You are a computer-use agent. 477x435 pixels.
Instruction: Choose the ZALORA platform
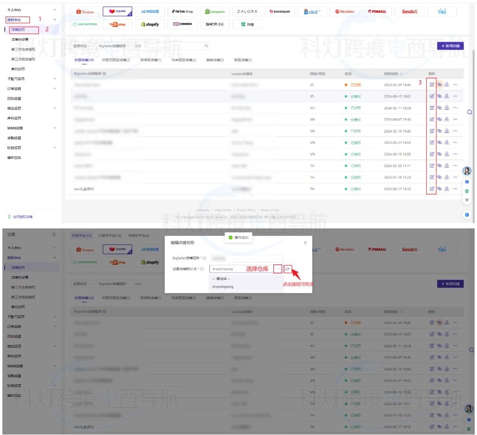pos(247,11)
